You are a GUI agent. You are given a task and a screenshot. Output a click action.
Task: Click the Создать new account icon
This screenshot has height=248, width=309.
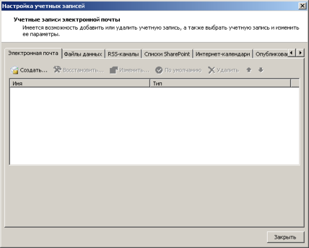coord(15,70)
